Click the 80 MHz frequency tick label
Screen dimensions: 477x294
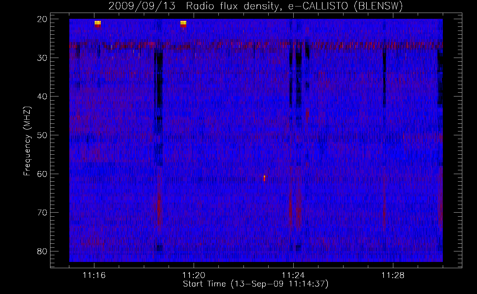[42, 251]
